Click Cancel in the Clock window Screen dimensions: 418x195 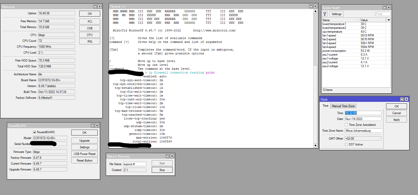point(397,113)
